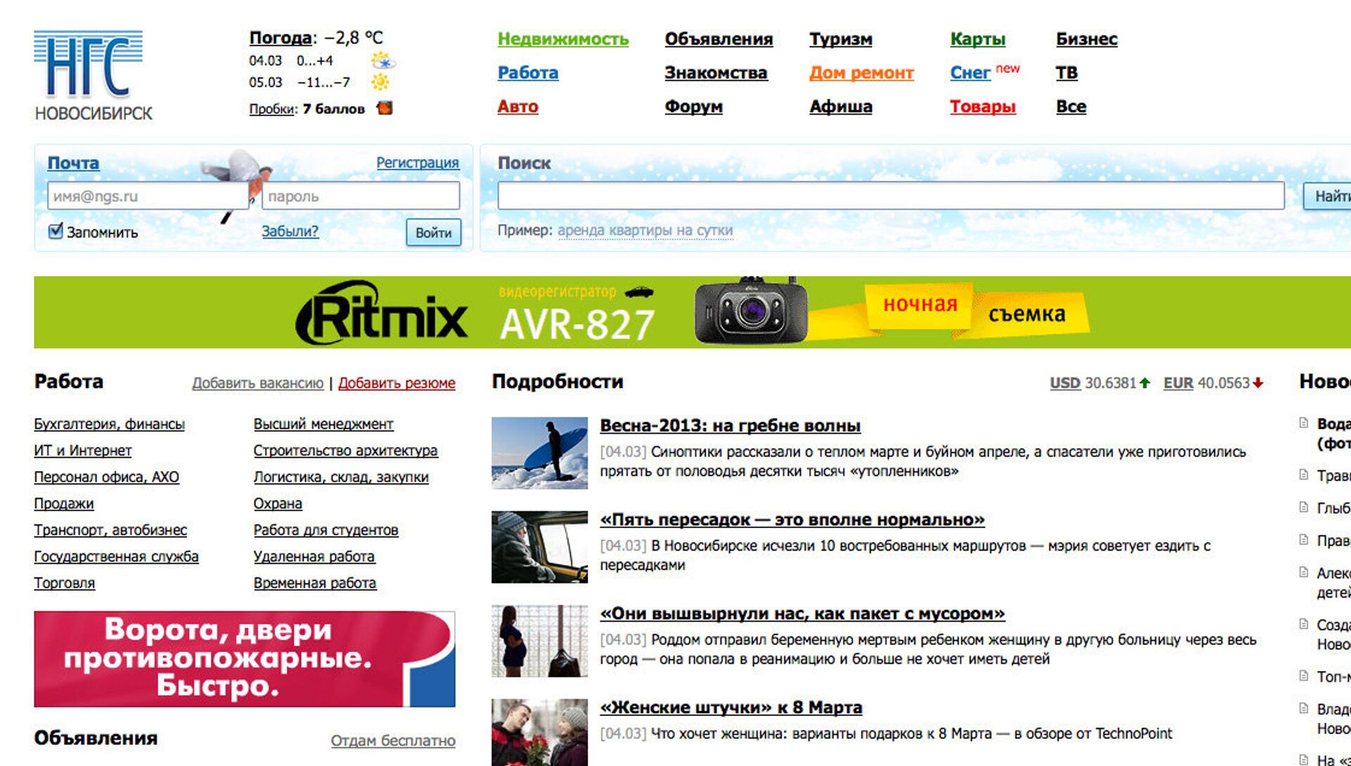The width and height of the screenshot is (1351, 766).
Task: Click the Отдам бесплатно link
Action: (x=393, y=741)
